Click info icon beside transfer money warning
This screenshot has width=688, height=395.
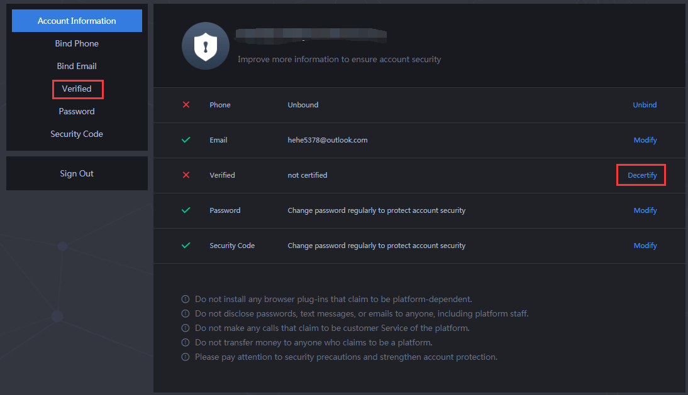click(186, 343)
